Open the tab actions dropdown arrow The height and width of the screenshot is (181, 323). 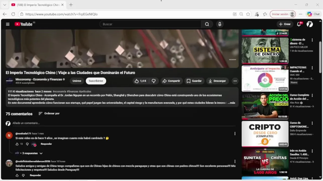5,5
